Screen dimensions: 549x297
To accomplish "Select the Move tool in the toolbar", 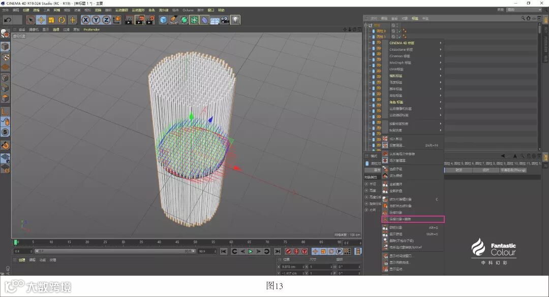I will pyautogui.click(x=41, y=20).
